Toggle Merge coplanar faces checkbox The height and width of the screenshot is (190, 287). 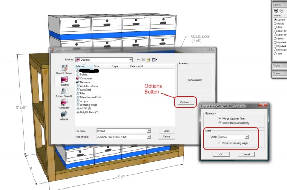pos(220,118)
